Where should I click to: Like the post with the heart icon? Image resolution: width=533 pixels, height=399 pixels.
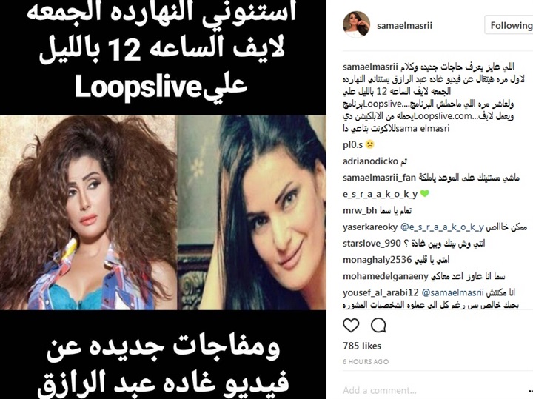(351, 325)
